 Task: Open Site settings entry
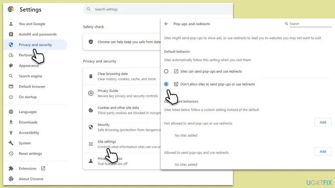coord(122,144)
